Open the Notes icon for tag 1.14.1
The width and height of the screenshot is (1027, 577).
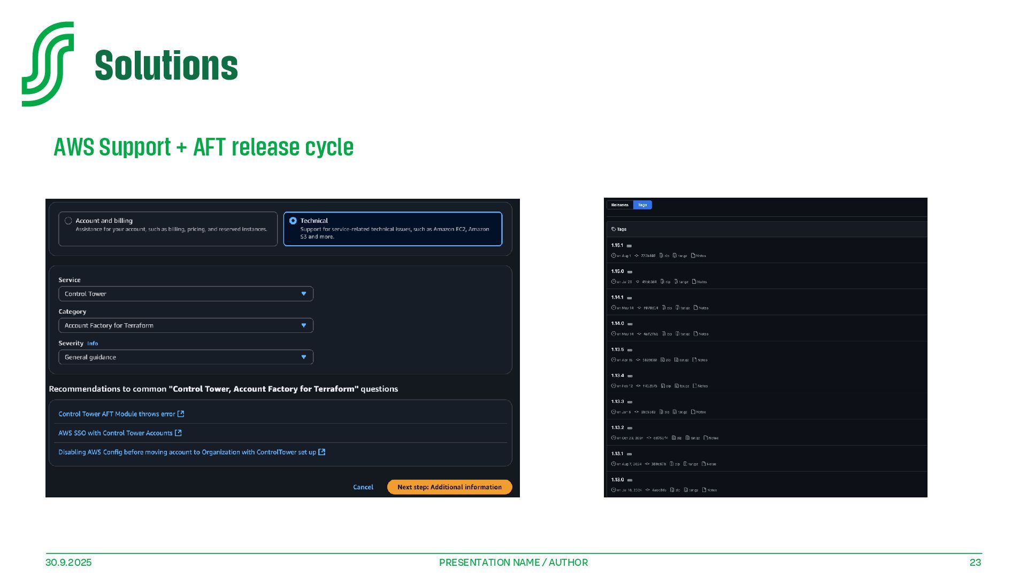(696, 308)
